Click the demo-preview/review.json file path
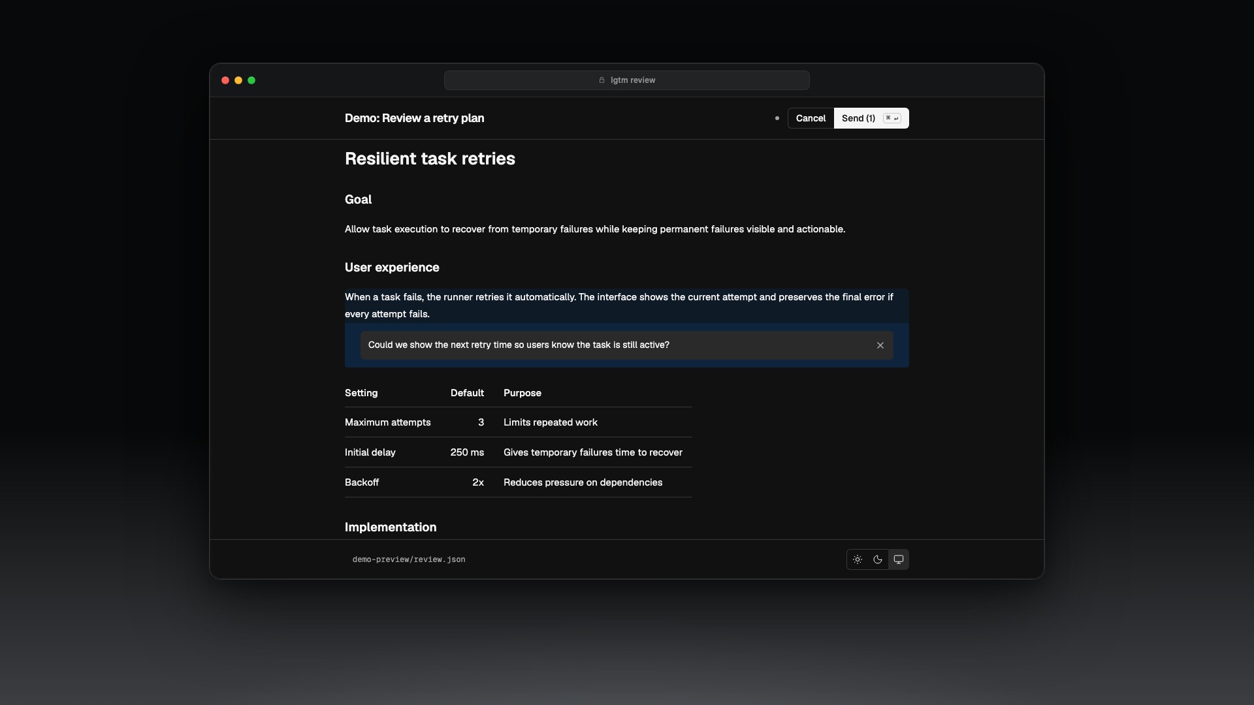1254x705 pixels. pos(409,559)
